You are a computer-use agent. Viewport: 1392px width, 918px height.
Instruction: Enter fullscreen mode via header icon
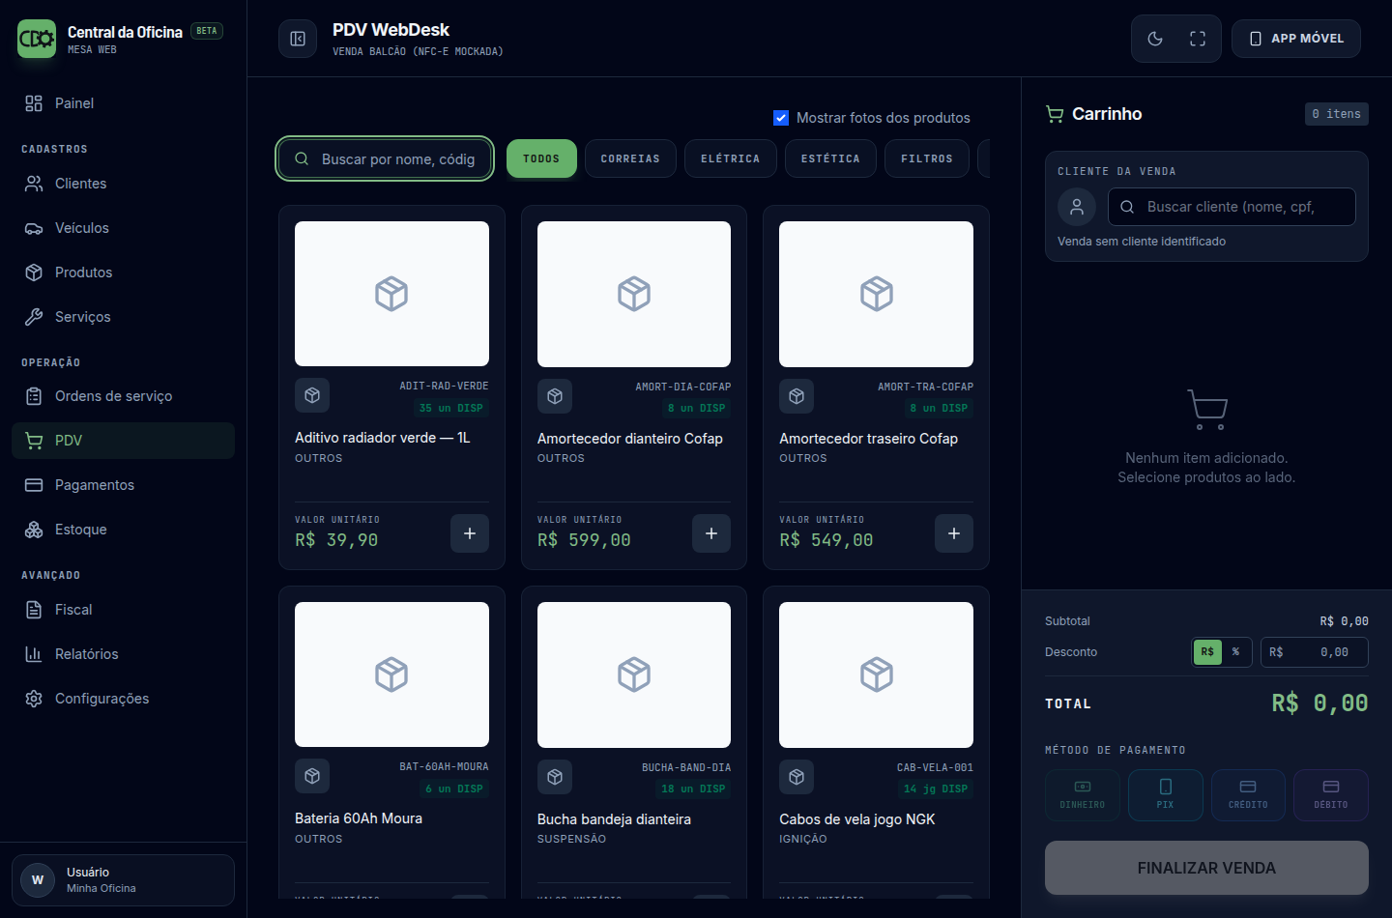(1198, 39)
